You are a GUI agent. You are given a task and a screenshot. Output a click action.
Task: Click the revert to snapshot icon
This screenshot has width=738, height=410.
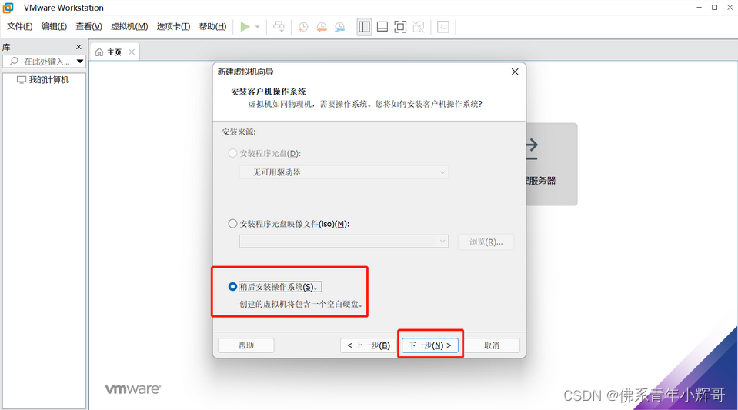pos(322,27)
